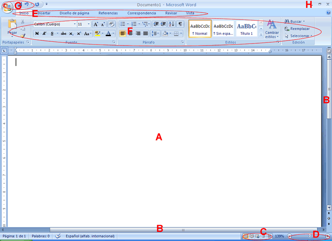Click the yellow text highlight color button

(x=97, y=33)
